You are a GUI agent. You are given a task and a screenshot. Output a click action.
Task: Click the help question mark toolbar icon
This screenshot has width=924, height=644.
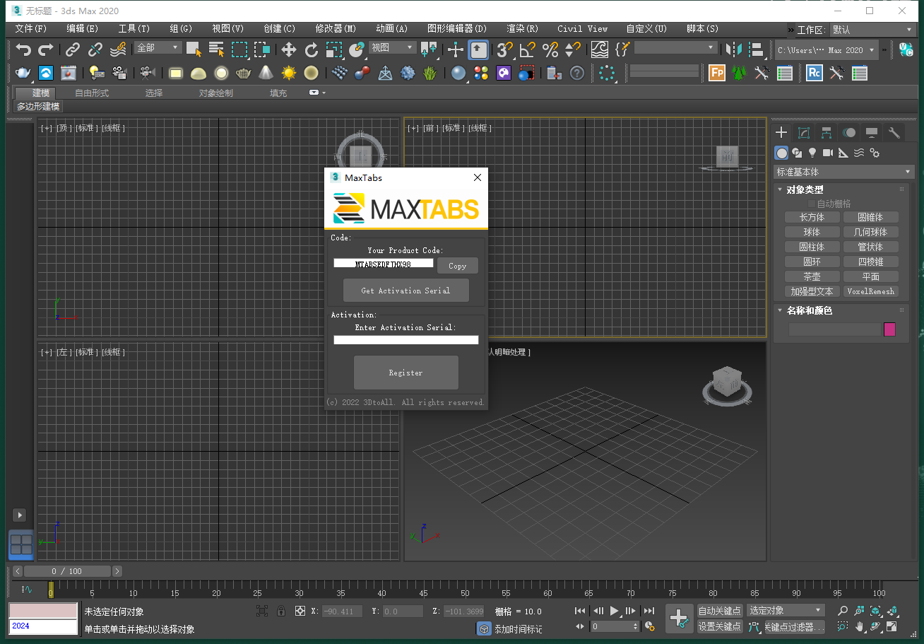click(x=577, y=73)
